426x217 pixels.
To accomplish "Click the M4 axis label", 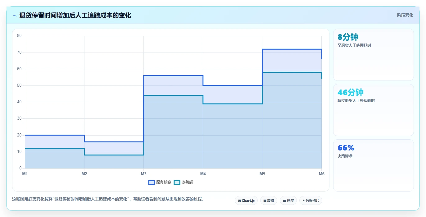I will click(203, 174).
